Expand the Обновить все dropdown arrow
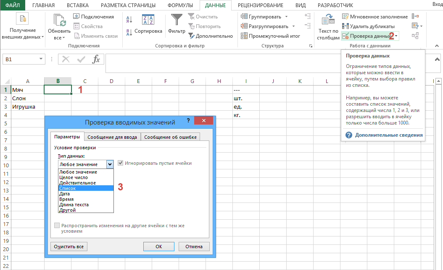The height and width of the screenshot is (270, 443). [63, 38]
